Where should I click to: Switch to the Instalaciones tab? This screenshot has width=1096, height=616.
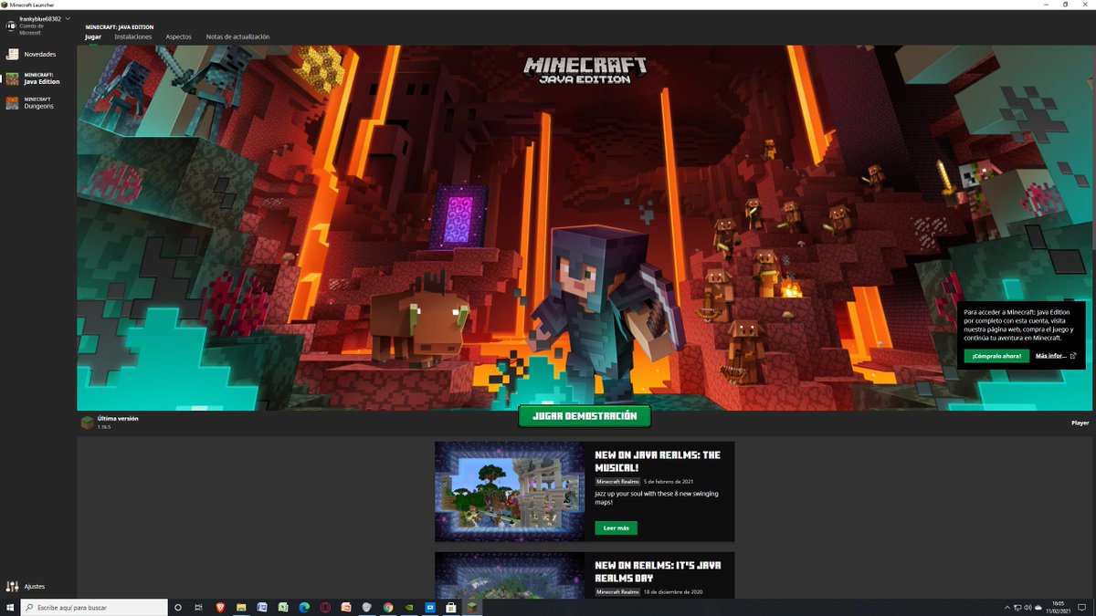click(x=133, y=37)
